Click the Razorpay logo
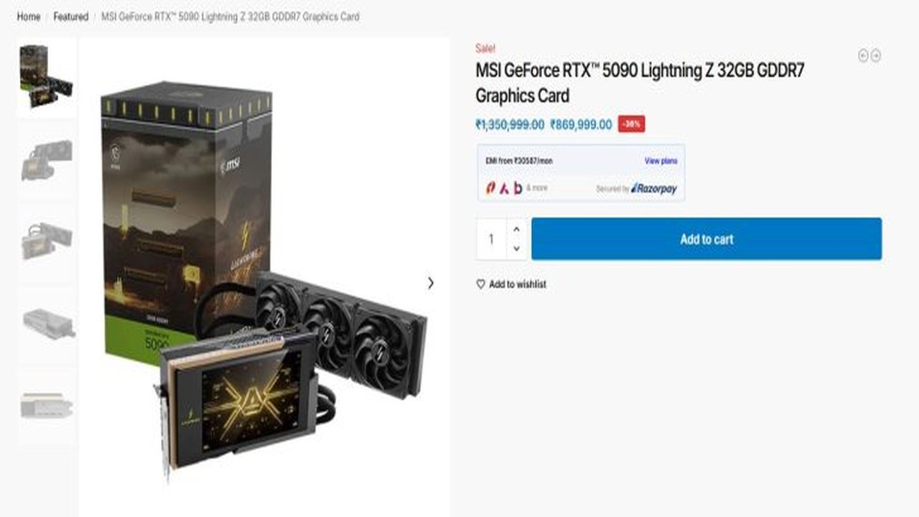 pyautogui.click(x=653, y=188)
